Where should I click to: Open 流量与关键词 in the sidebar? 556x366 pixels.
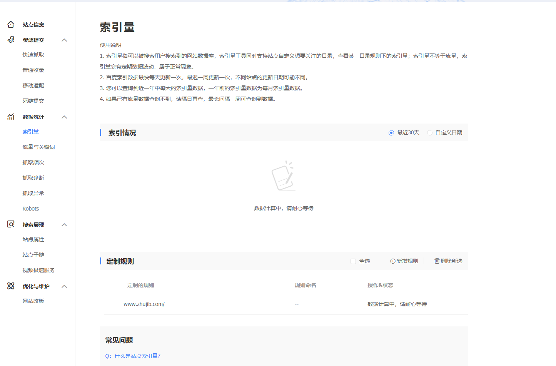[x=38, y=147]
